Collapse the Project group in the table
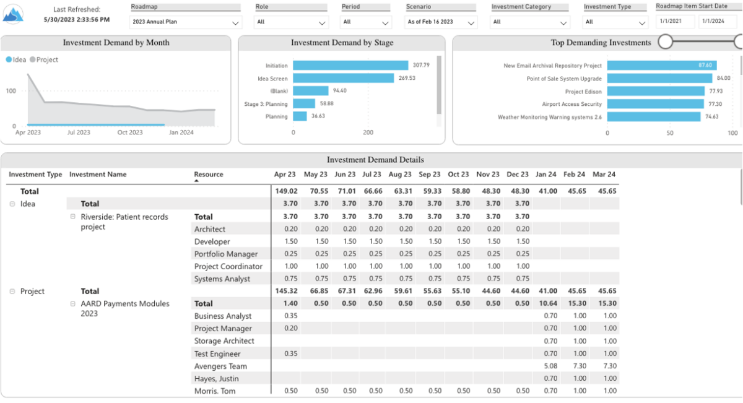The height and width of the screenshot is (403, 743). tap(12, 291)
